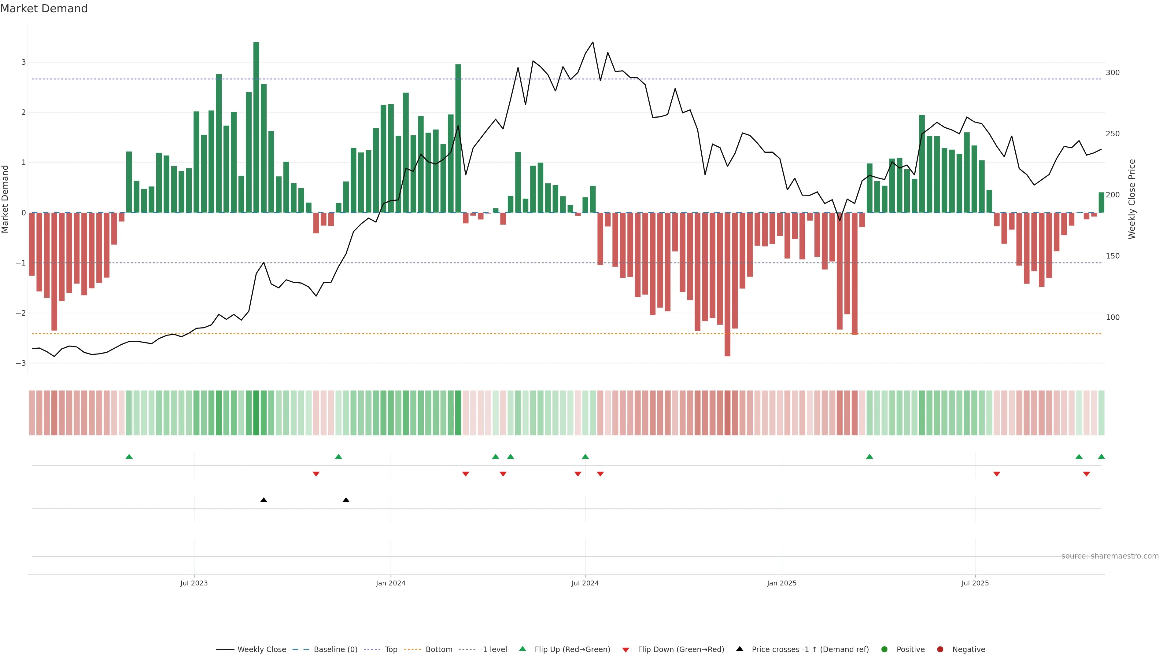Click green Positive circle in legend
1174x660 pixels.
point(884,650)
